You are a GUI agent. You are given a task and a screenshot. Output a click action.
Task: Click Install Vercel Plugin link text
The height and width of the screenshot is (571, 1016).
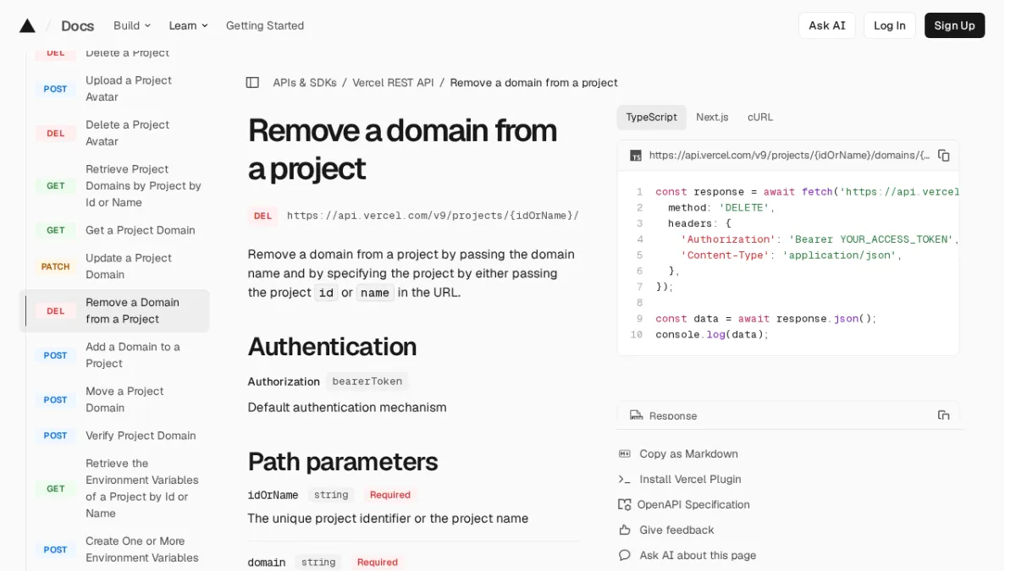click(690, 480)
